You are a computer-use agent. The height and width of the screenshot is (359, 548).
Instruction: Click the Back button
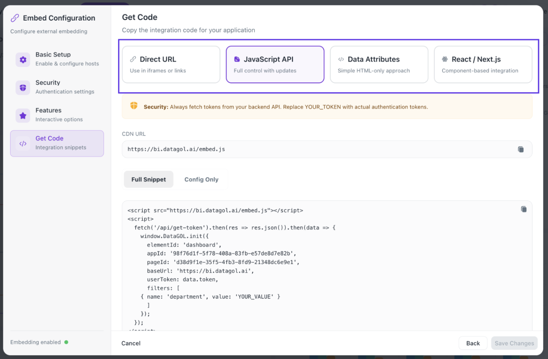(473, 343)
